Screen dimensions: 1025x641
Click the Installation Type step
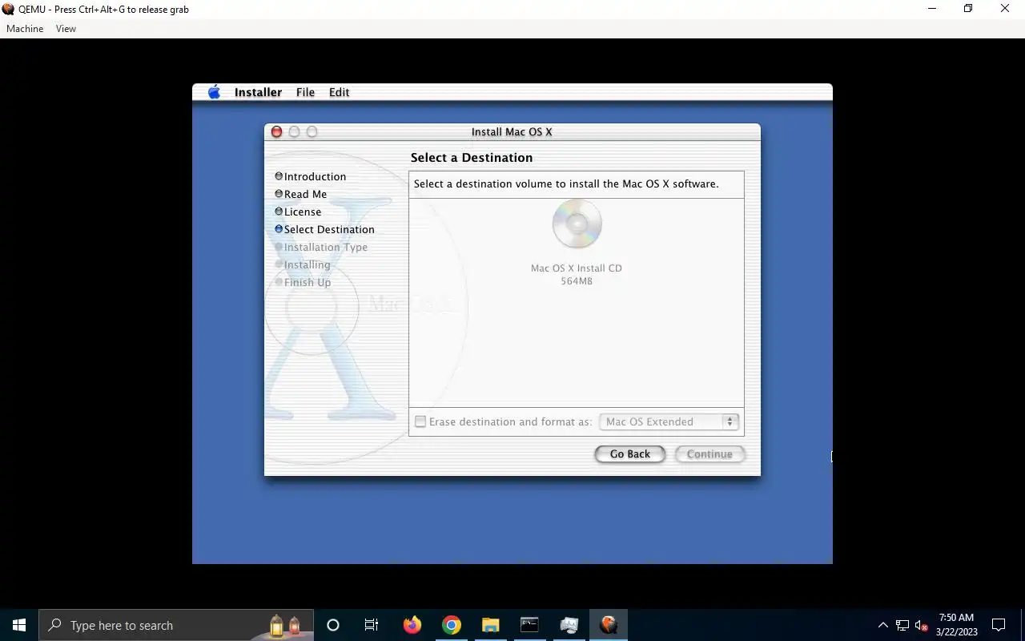pyautogui.click(x=321, y=247)
